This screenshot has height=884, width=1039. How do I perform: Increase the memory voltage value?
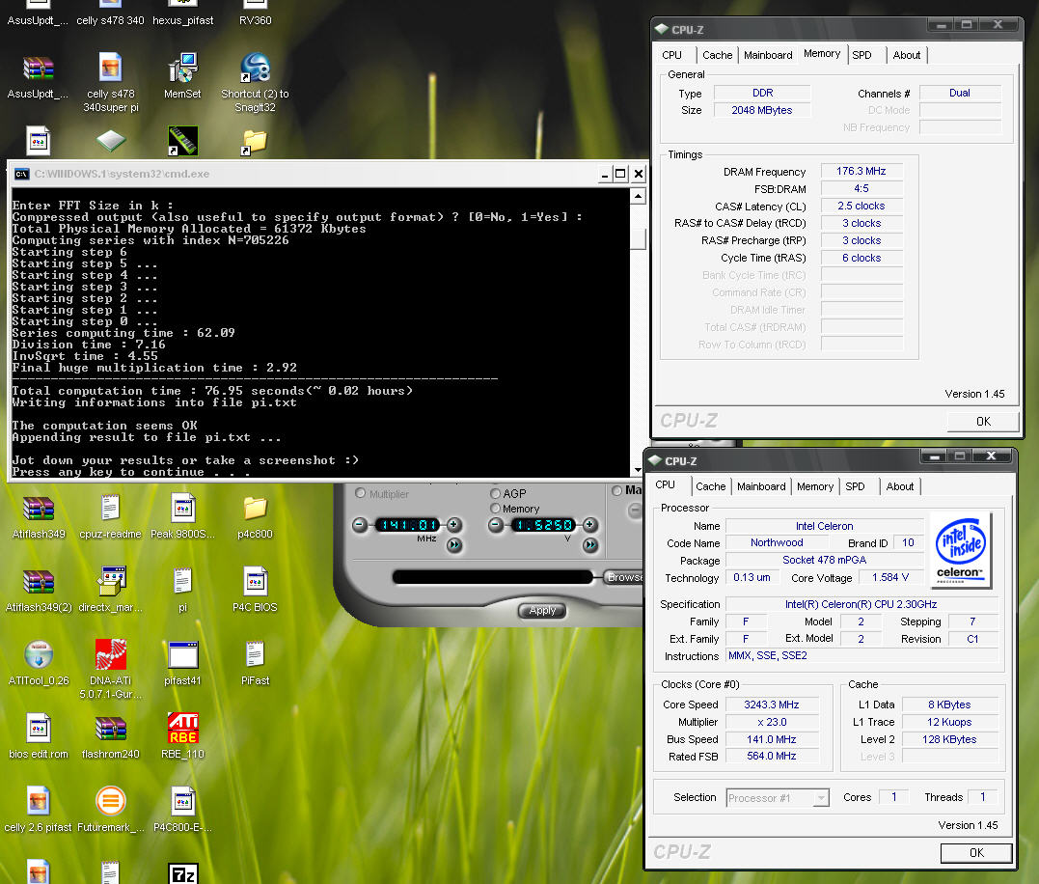point(589,525)
